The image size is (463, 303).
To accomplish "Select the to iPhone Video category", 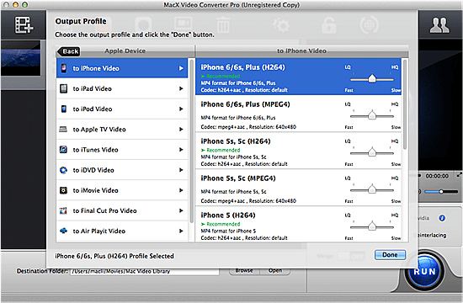I will click(x=122, y=68).
